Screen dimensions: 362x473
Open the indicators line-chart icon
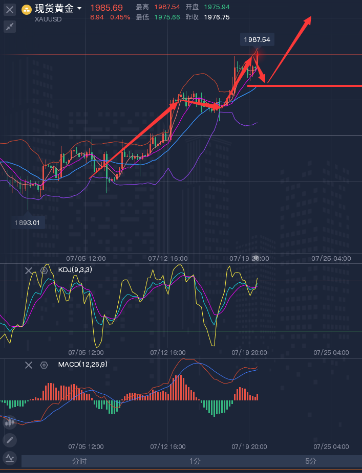coord(9,458)
